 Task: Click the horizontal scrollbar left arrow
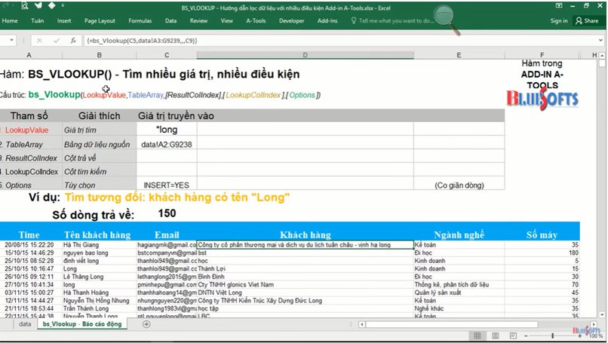pos(362,324)
